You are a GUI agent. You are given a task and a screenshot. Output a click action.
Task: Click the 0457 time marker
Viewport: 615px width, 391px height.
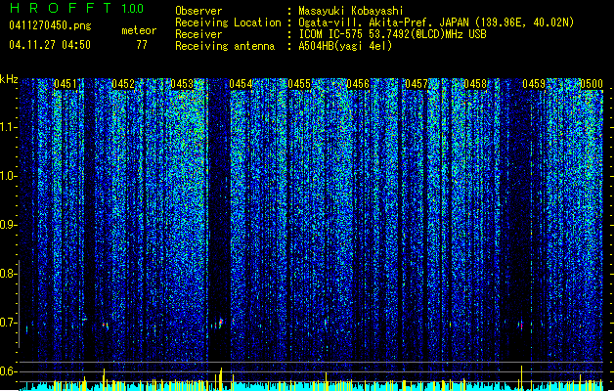[417, 84]
